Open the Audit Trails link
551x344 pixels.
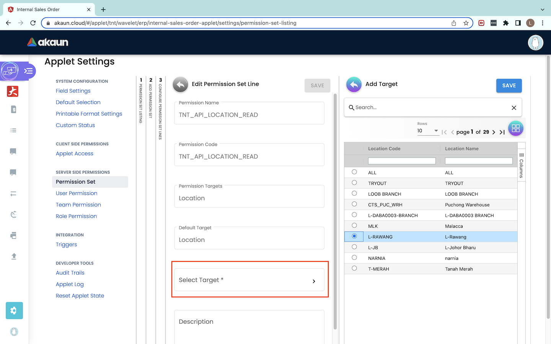click(70, 273)
